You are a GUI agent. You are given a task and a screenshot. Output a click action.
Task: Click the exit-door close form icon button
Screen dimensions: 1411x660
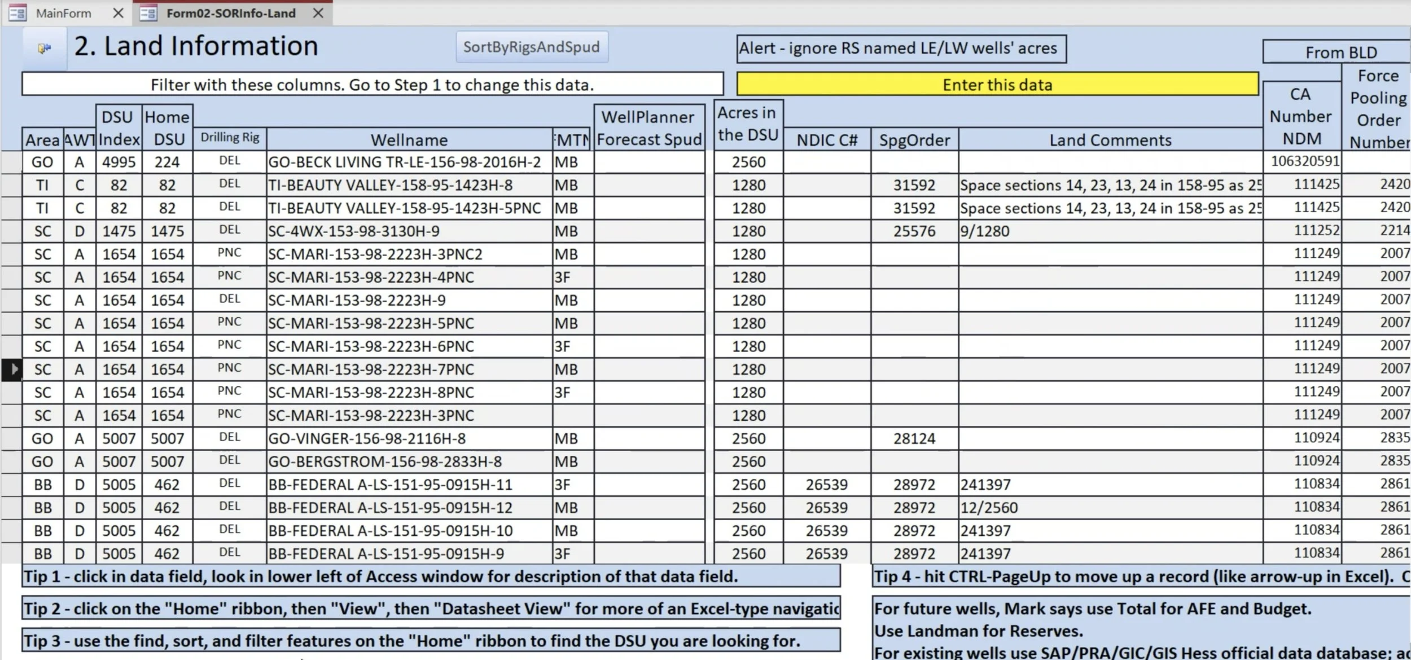point(44,49)
